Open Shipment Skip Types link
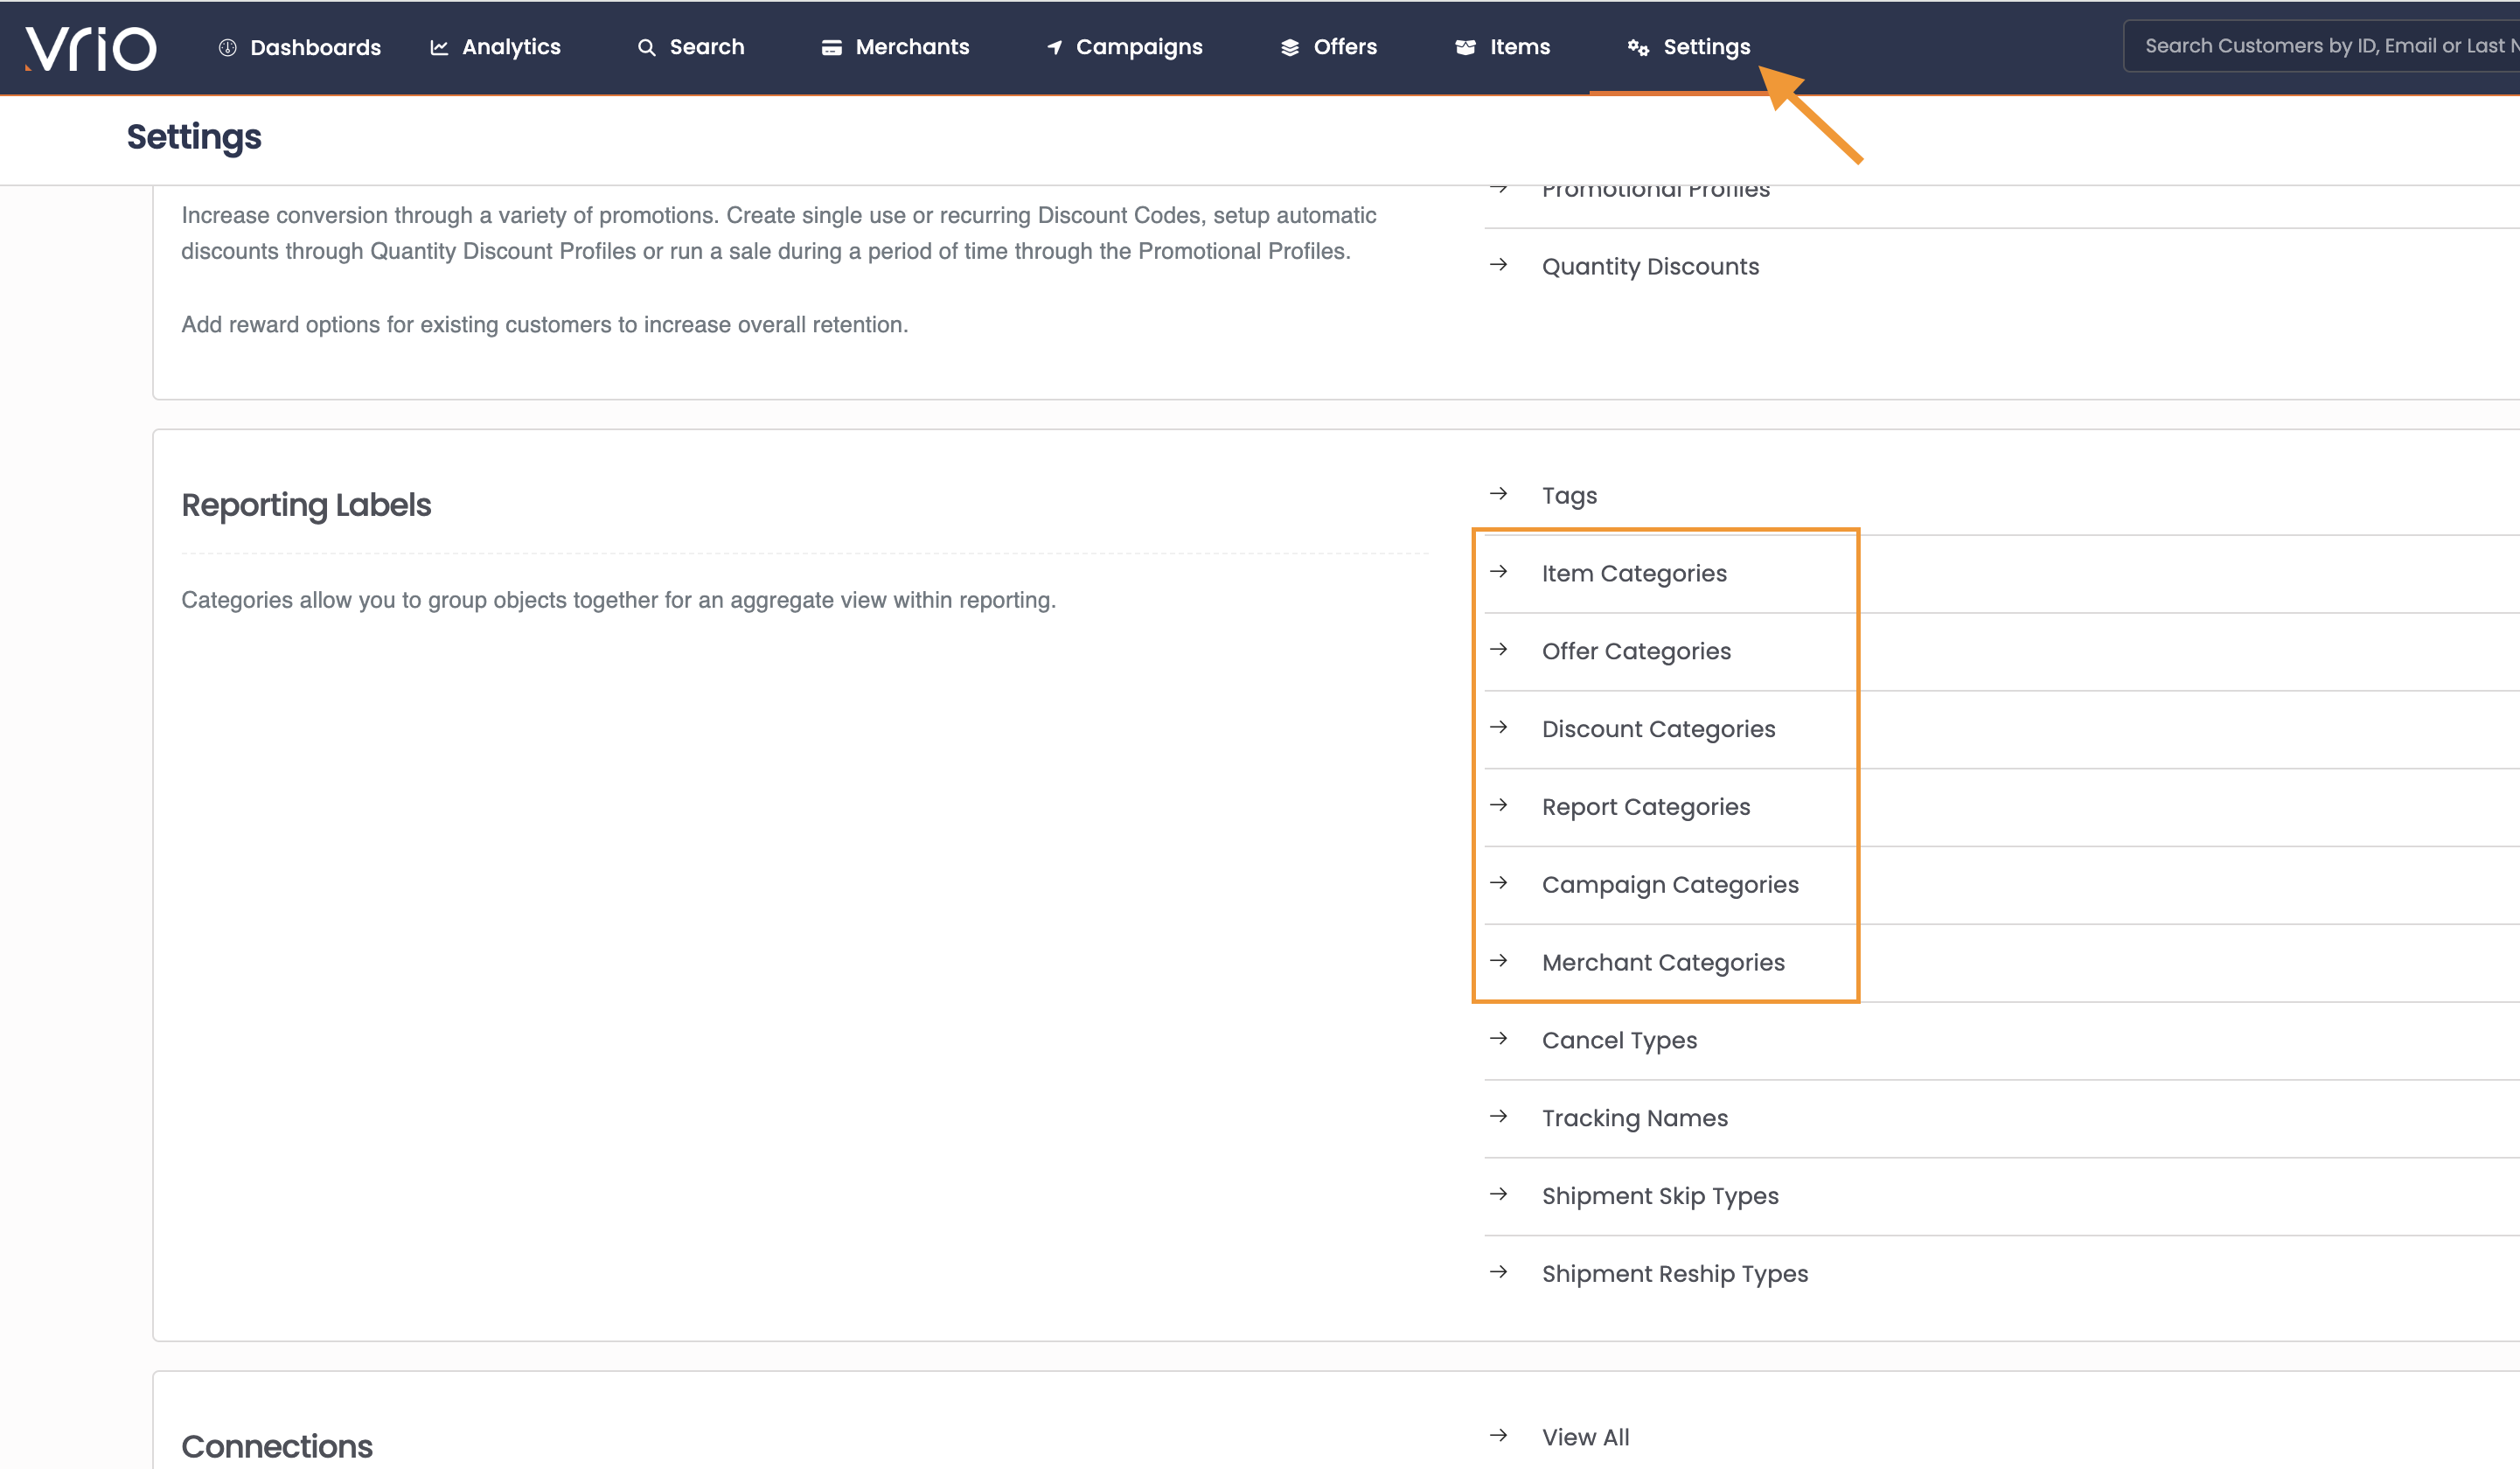This screenshot has height=1469, width=2520. click(1660, 1197)
